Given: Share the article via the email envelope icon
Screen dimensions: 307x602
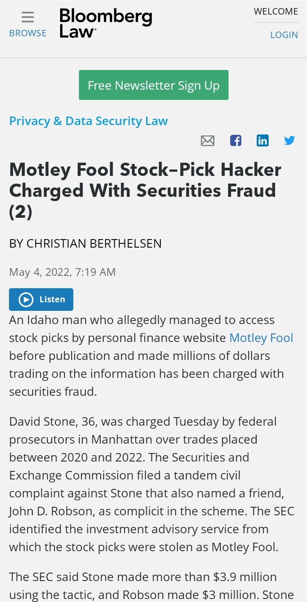Looking at the screenshot, I should tap(208, 140).
